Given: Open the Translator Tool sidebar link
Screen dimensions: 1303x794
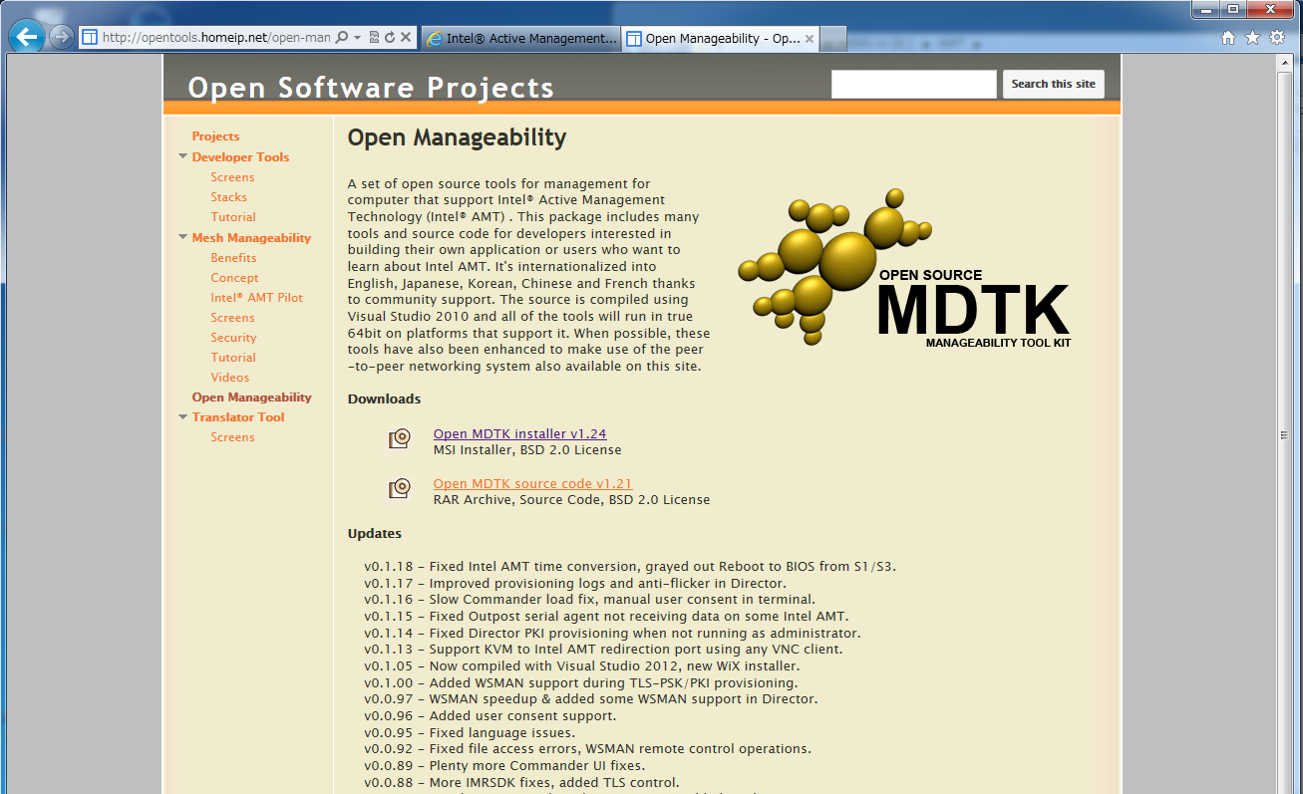Looking at the screenshot, I should pos(238,417).
